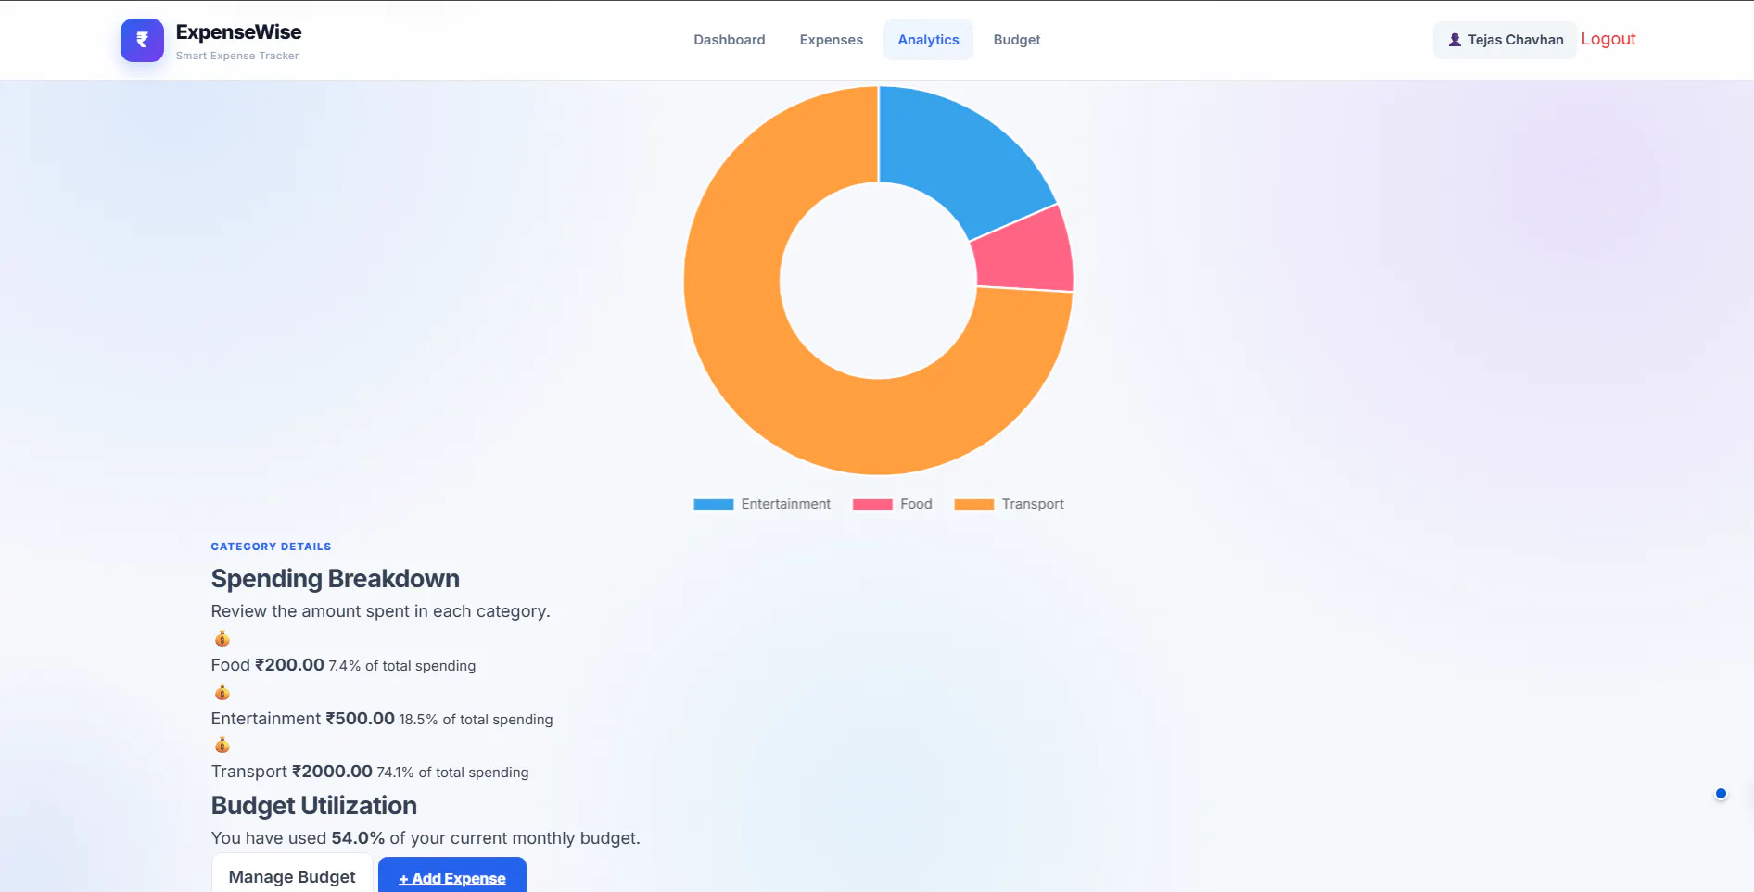Click the Transport ₹2000.00 amount
1754x892 pixels.
[x=332, y=772]
